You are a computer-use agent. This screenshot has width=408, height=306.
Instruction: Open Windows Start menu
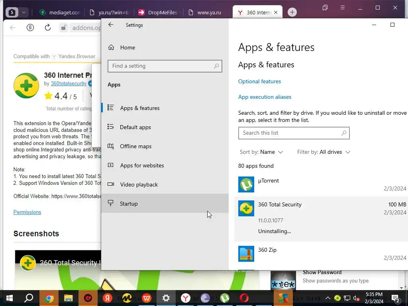(x=10, y=298)
